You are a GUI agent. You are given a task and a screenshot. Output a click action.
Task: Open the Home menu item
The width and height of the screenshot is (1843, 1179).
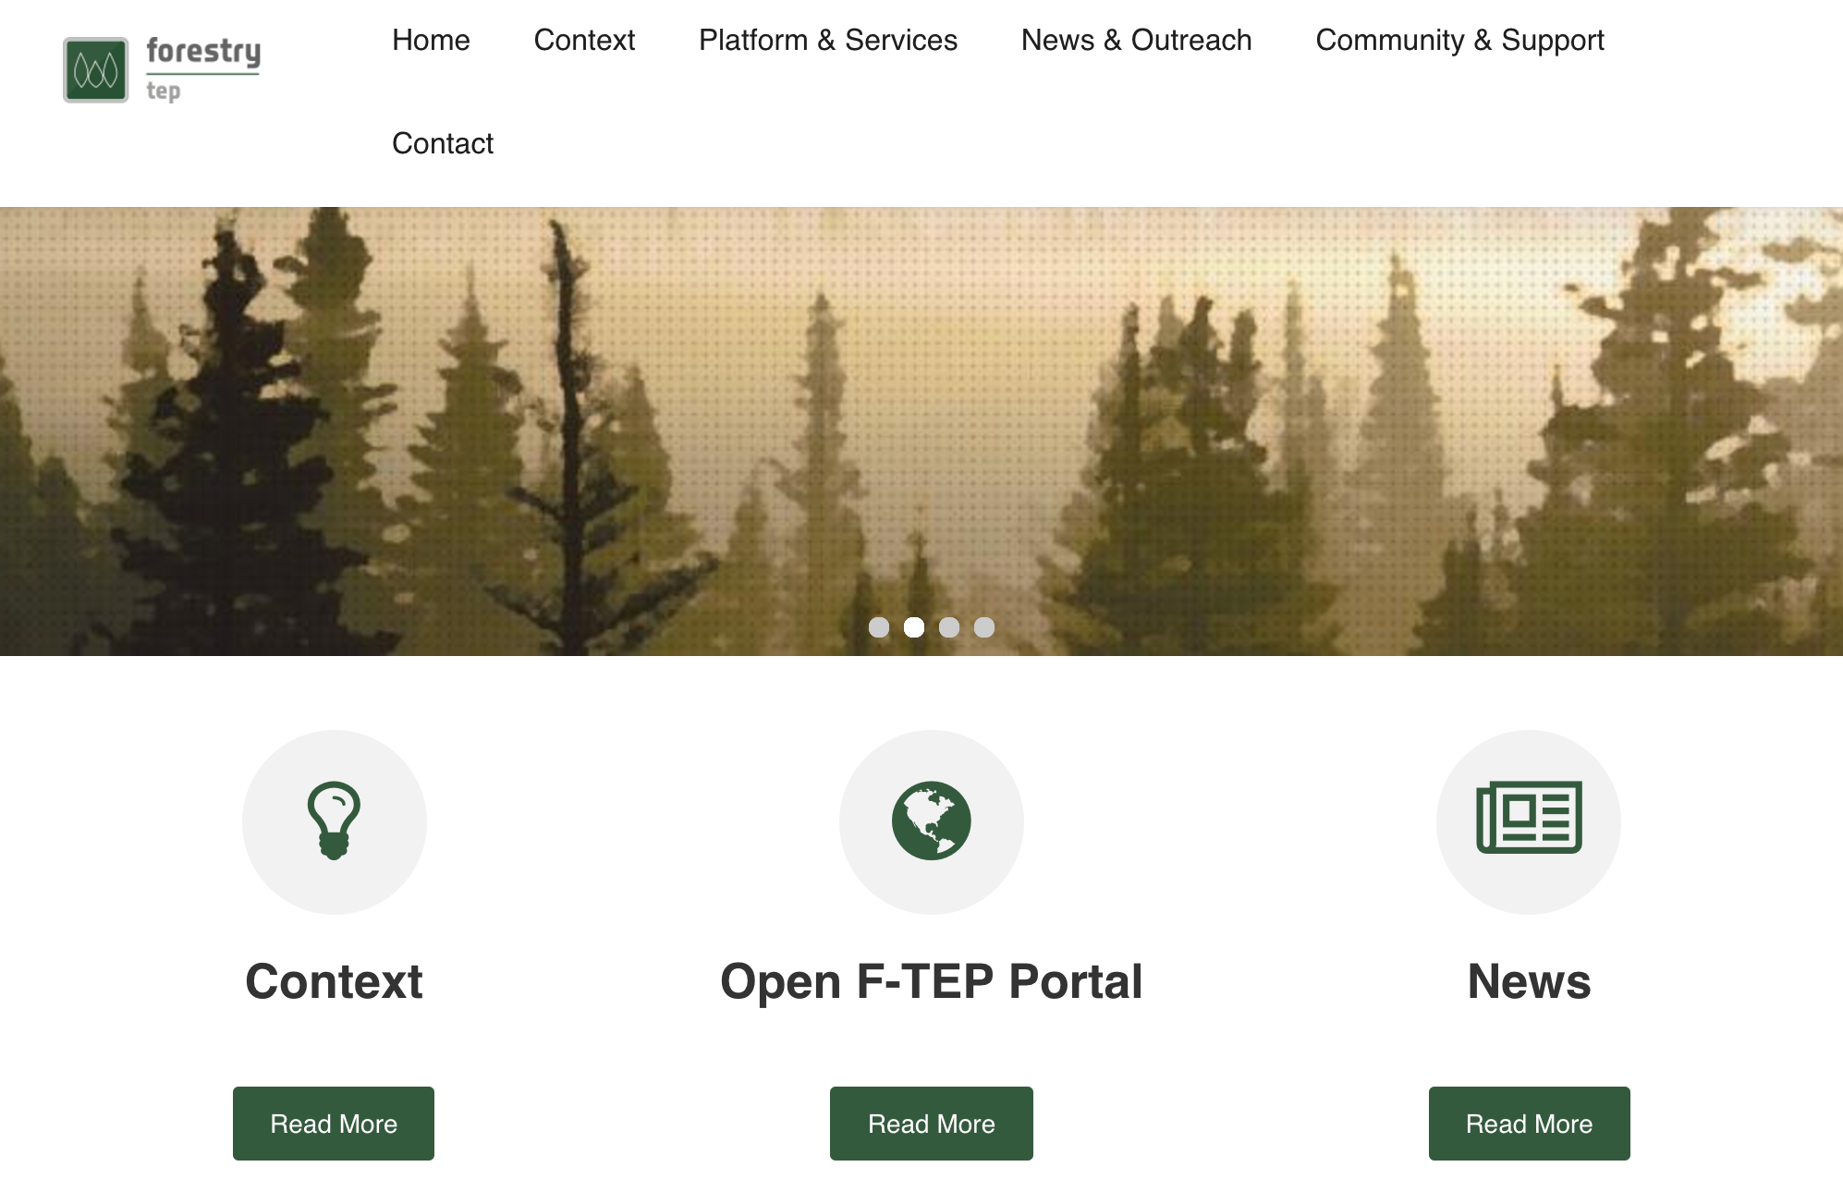pos(431,40)
